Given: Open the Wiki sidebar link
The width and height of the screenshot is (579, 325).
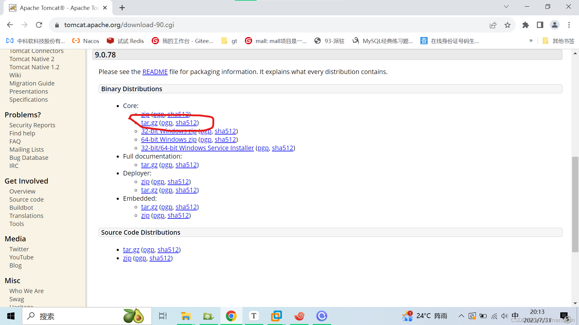Looking at the screenshot, I should point(15,75).
